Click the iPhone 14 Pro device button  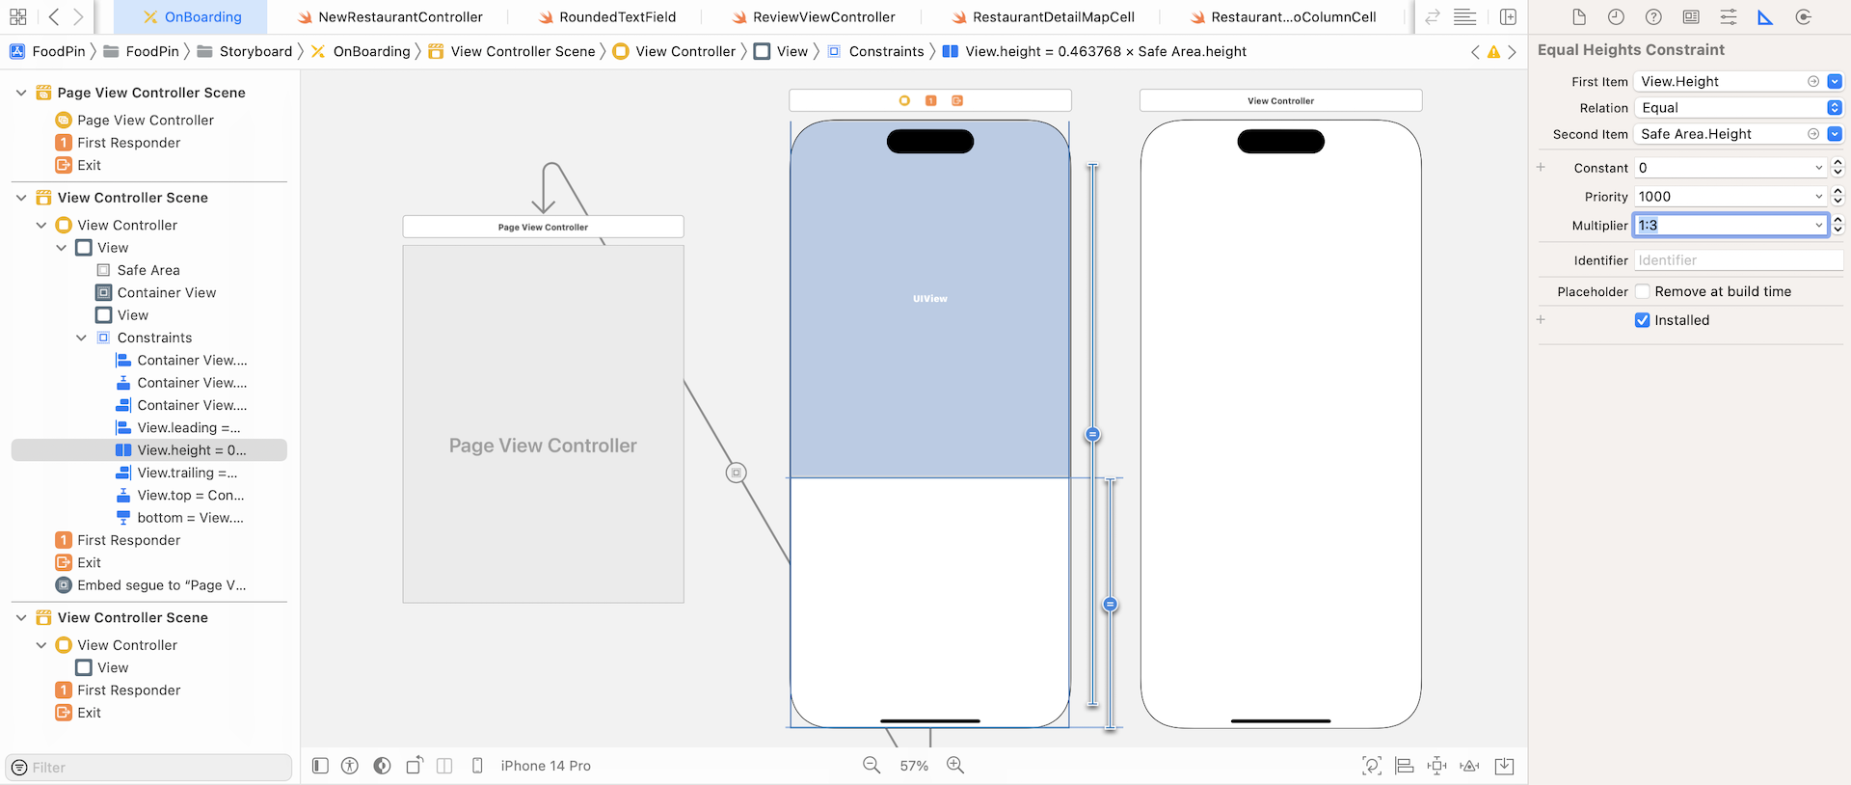coord(545,766)
